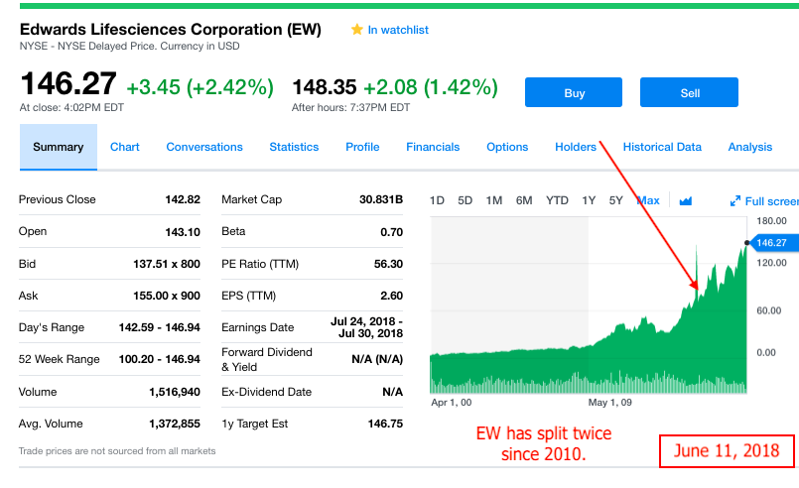Select the Summary tab
799x488 pixels.
[59, 147]
